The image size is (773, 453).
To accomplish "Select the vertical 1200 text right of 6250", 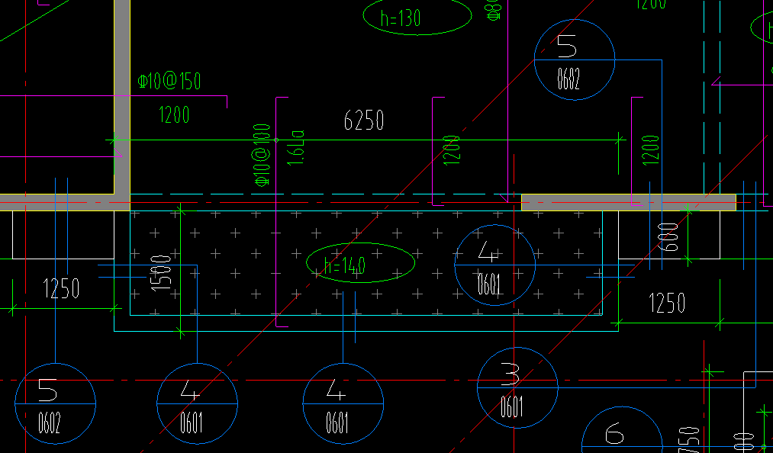I will click(x=452, y=149).
